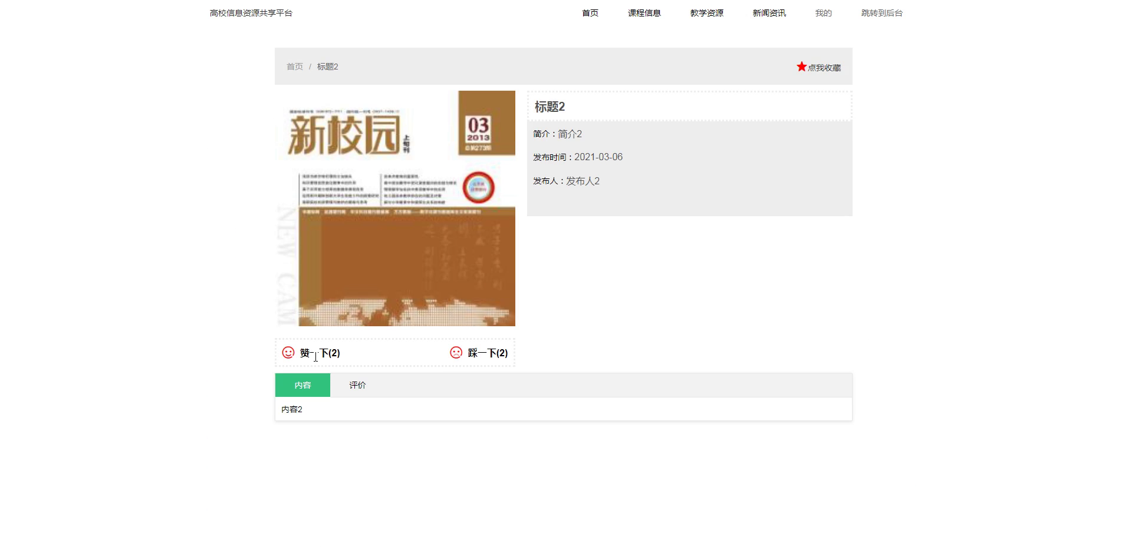Image resolution: width=1125 pixels, height=550 pixels.
Task: Open 新闻资讯 from the top menu
Action: 769,13
